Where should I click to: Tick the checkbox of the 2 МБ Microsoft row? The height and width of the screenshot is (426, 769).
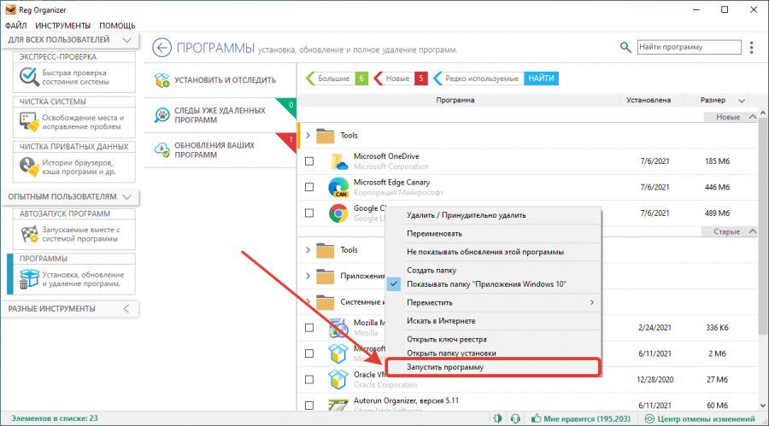[x=309, y=353]
